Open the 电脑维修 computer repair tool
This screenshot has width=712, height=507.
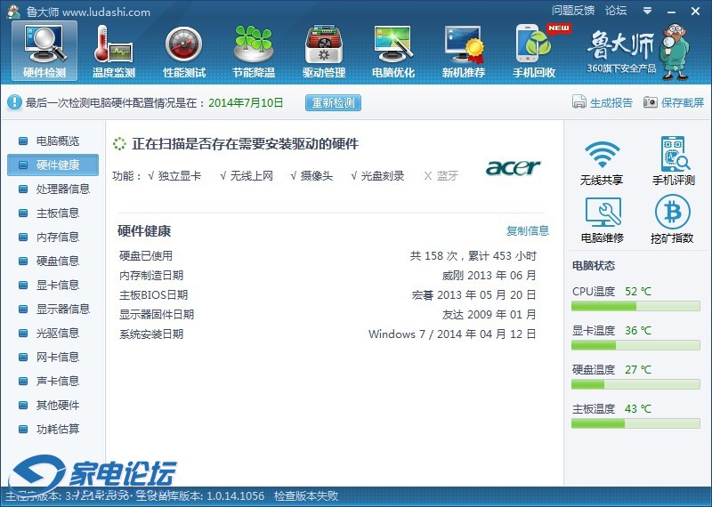(602, 219)
